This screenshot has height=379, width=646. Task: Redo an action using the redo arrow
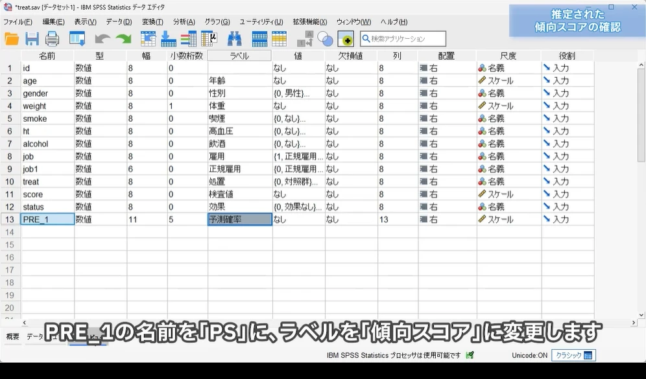124,39
